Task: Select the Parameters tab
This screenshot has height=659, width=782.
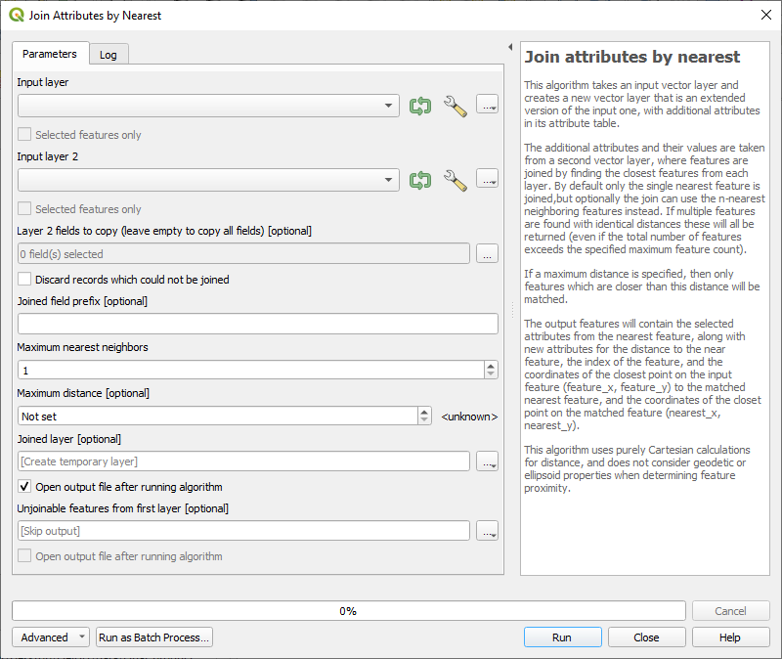Action: [50, 54]
